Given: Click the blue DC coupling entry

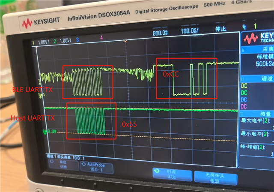Looking at the screenshot, I should (244, 100).
